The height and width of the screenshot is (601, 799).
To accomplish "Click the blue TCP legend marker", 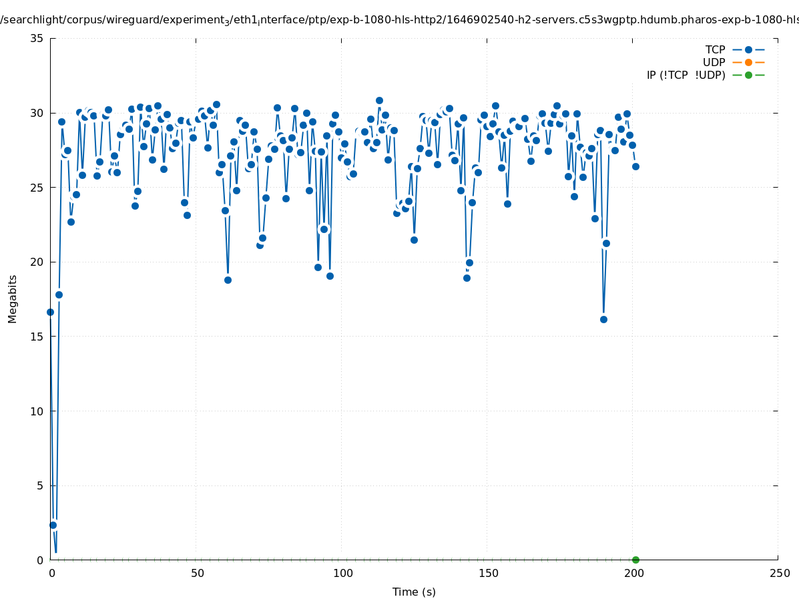I will coord(748,49).
